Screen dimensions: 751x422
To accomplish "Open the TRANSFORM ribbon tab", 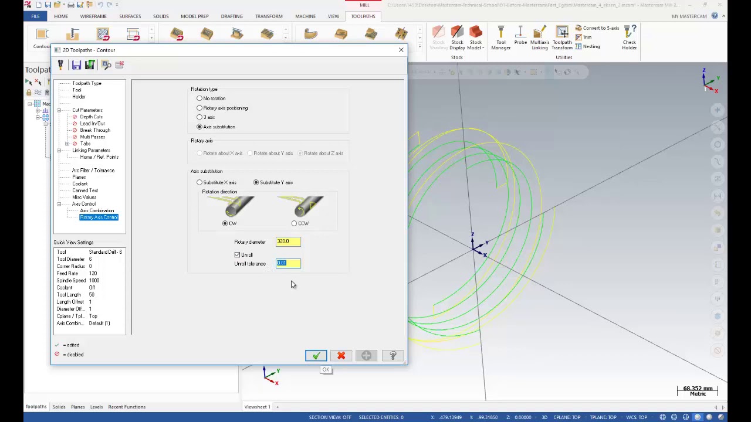I will (269, 16).
